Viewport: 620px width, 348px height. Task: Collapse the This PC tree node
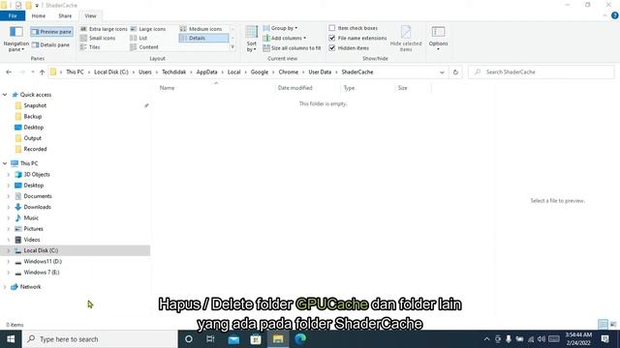point(5,163)
